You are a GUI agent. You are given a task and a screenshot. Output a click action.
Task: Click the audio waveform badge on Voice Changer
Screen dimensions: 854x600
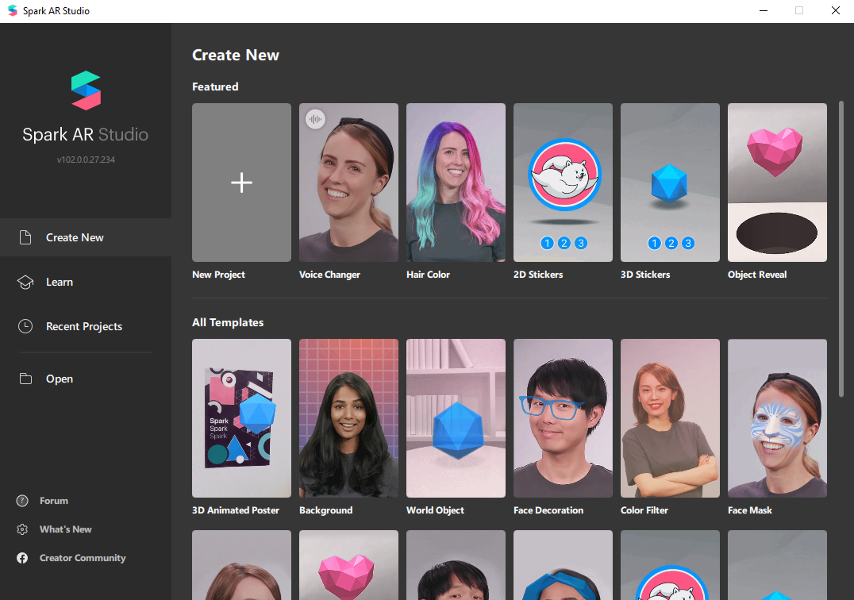pos(315,119)
